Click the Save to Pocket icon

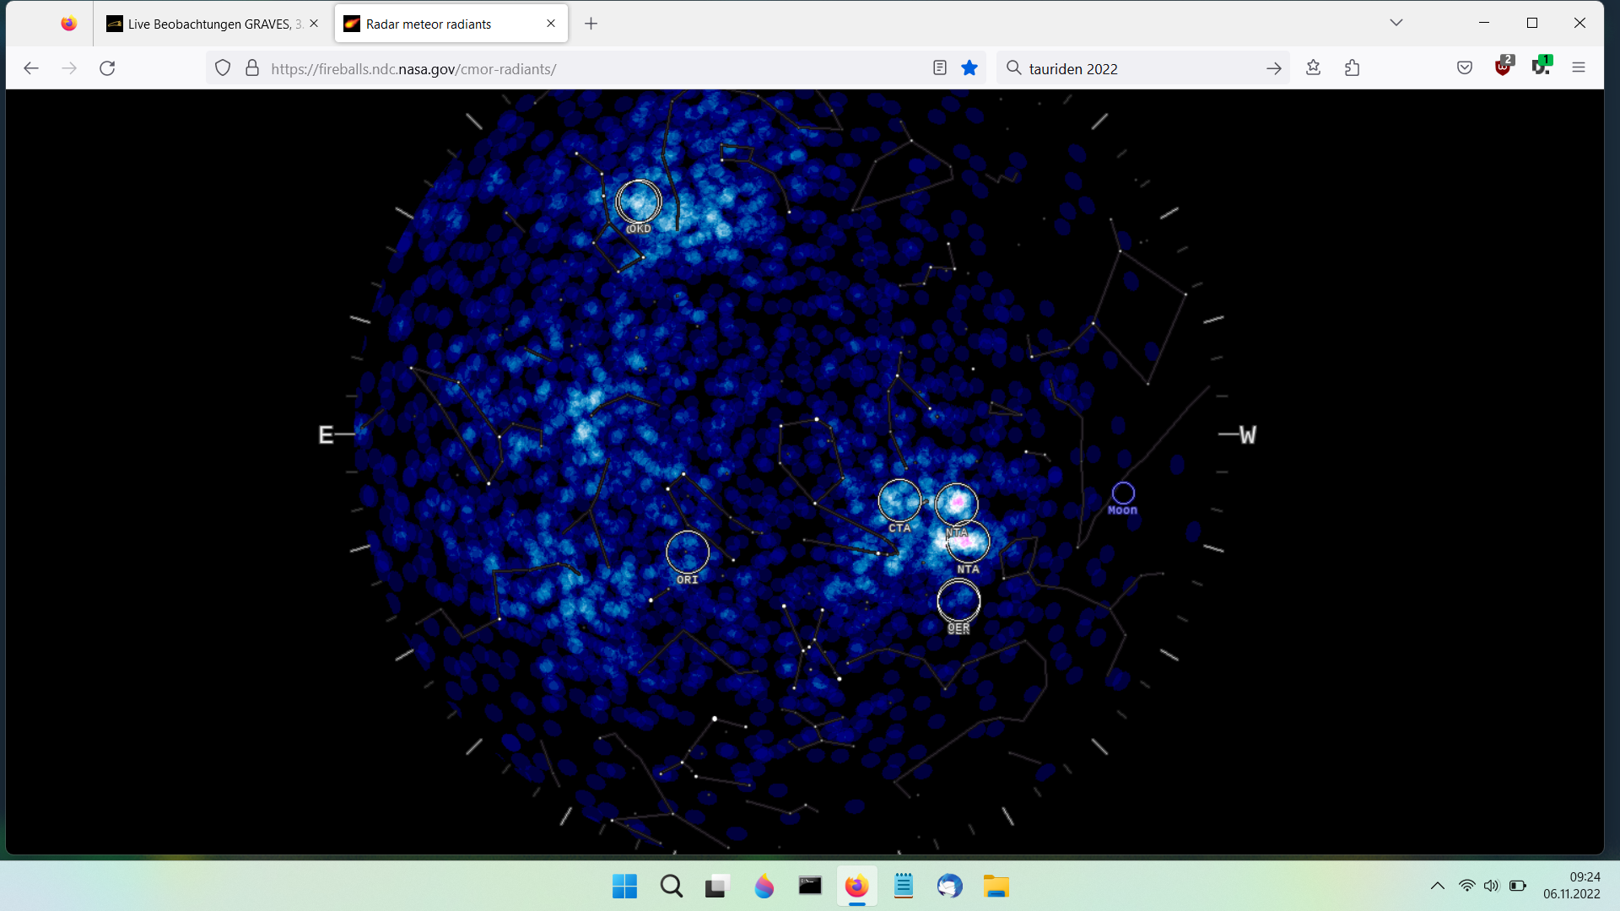pyautogui.click(x=1465, y=68)
